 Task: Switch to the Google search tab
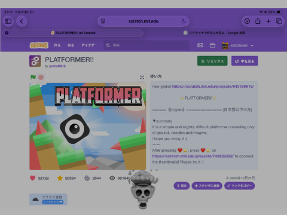pyautogui.click(x=214, y=33)
